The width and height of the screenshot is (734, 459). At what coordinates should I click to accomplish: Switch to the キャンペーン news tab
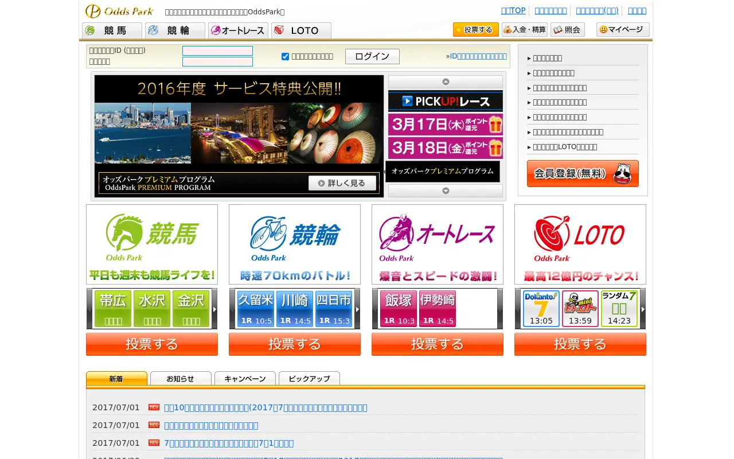tap(245, 379)
